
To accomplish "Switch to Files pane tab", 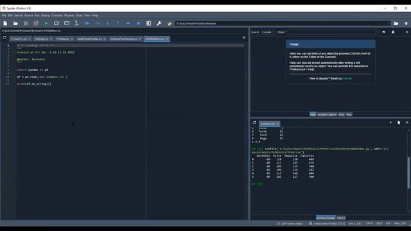I will (x=349, y=114).
